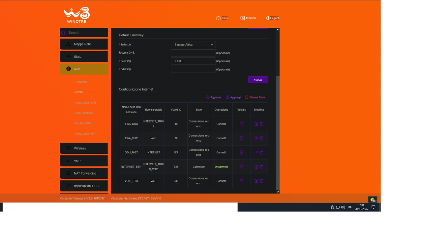Click the page scrollbar down arrow
Image resolution: width=422 pixels, height=237 pixels.
point(278,192)
